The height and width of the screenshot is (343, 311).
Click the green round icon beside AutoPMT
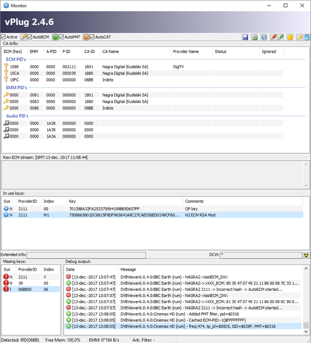pyautogui.click(x=55, y=37)
